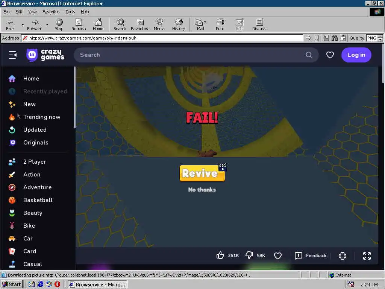This screenshot has width=385, height=289.
Task: Open the File menu
Action: 6,12
